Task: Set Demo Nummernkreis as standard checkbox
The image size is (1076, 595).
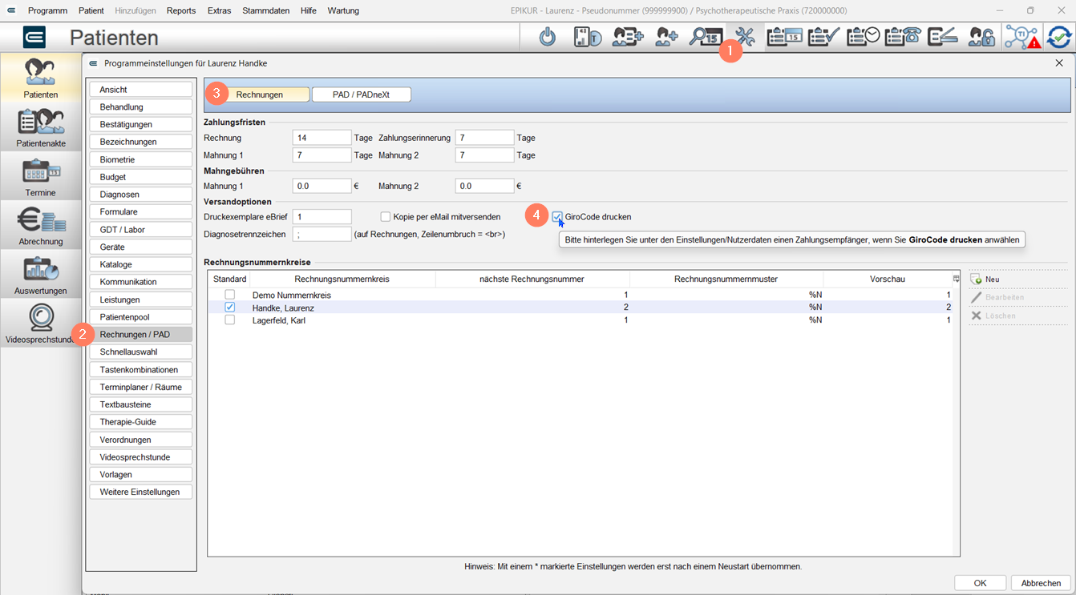Action: tap(230, 295)
